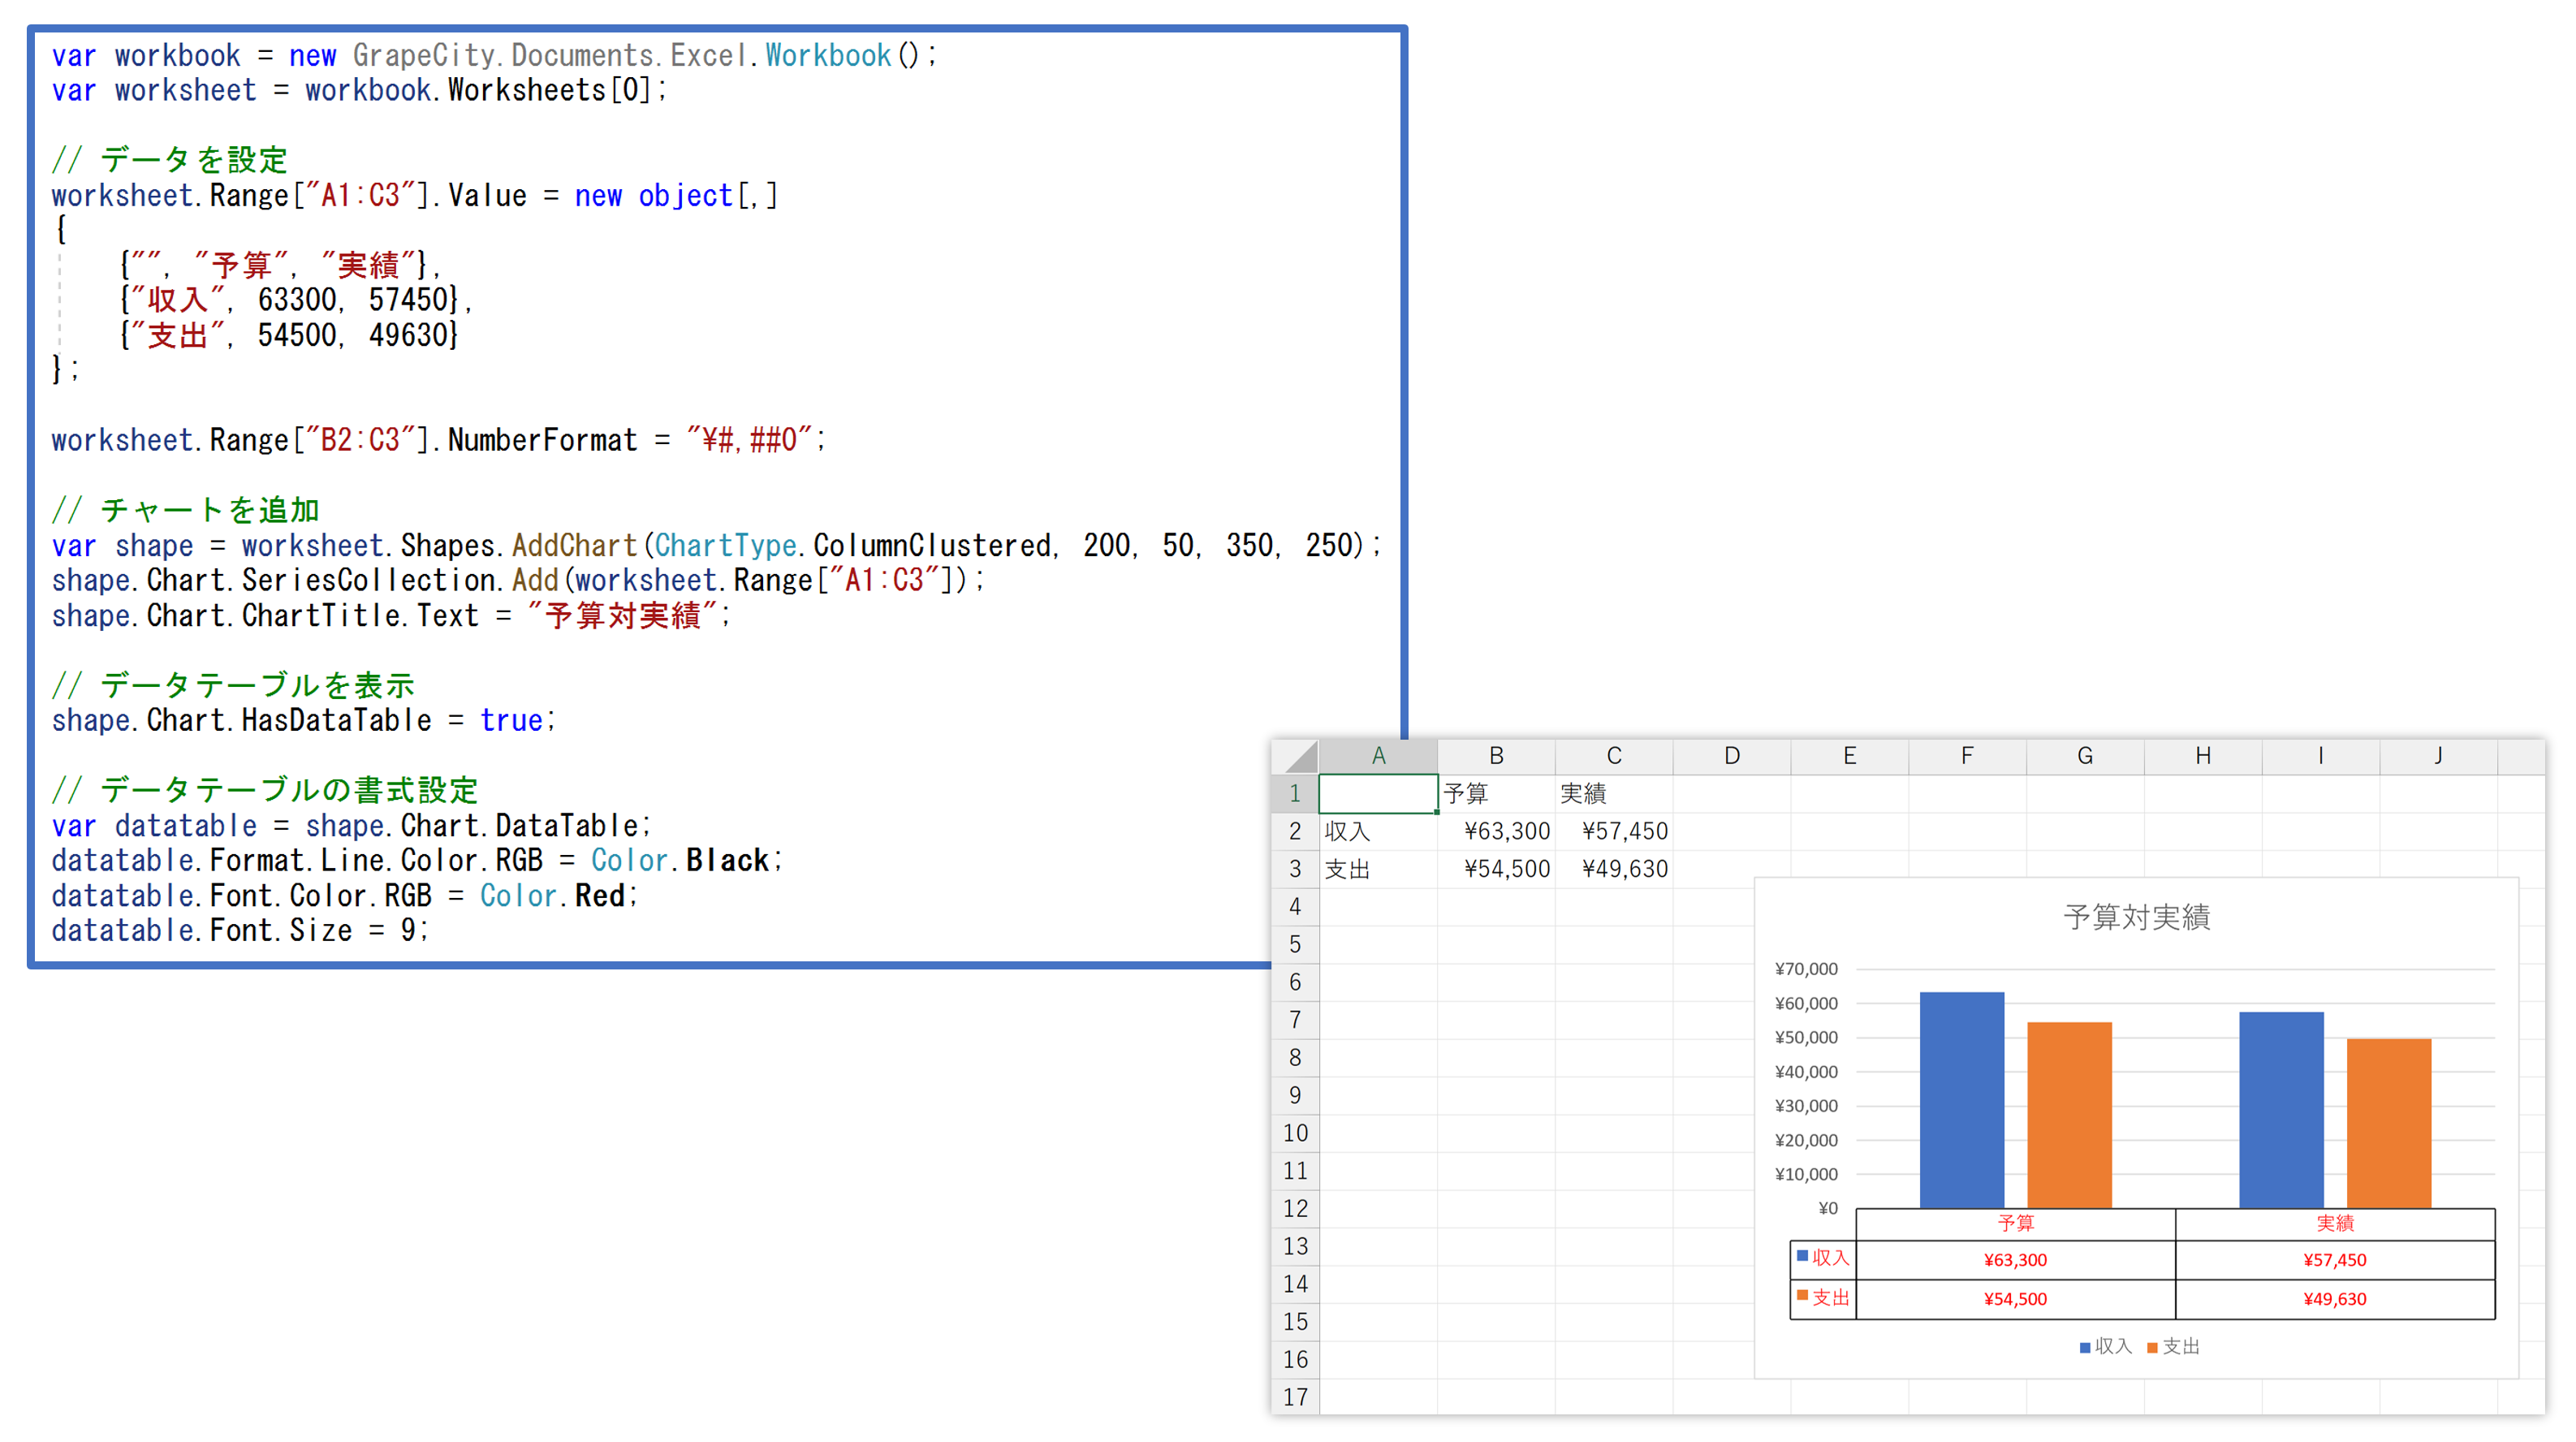Click ¥63,300 in chart data table

[2015, 1260]
